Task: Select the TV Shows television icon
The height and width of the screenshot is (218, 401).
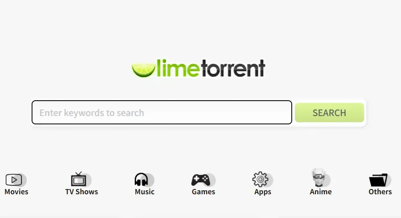Action: point(79,179)
